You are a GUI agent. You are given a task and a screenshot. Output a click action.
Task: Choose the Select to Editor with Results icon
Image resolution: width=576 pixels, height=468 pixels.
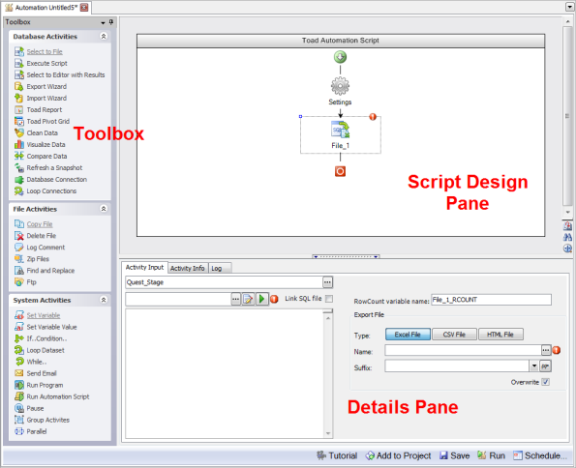coord(19,74)
